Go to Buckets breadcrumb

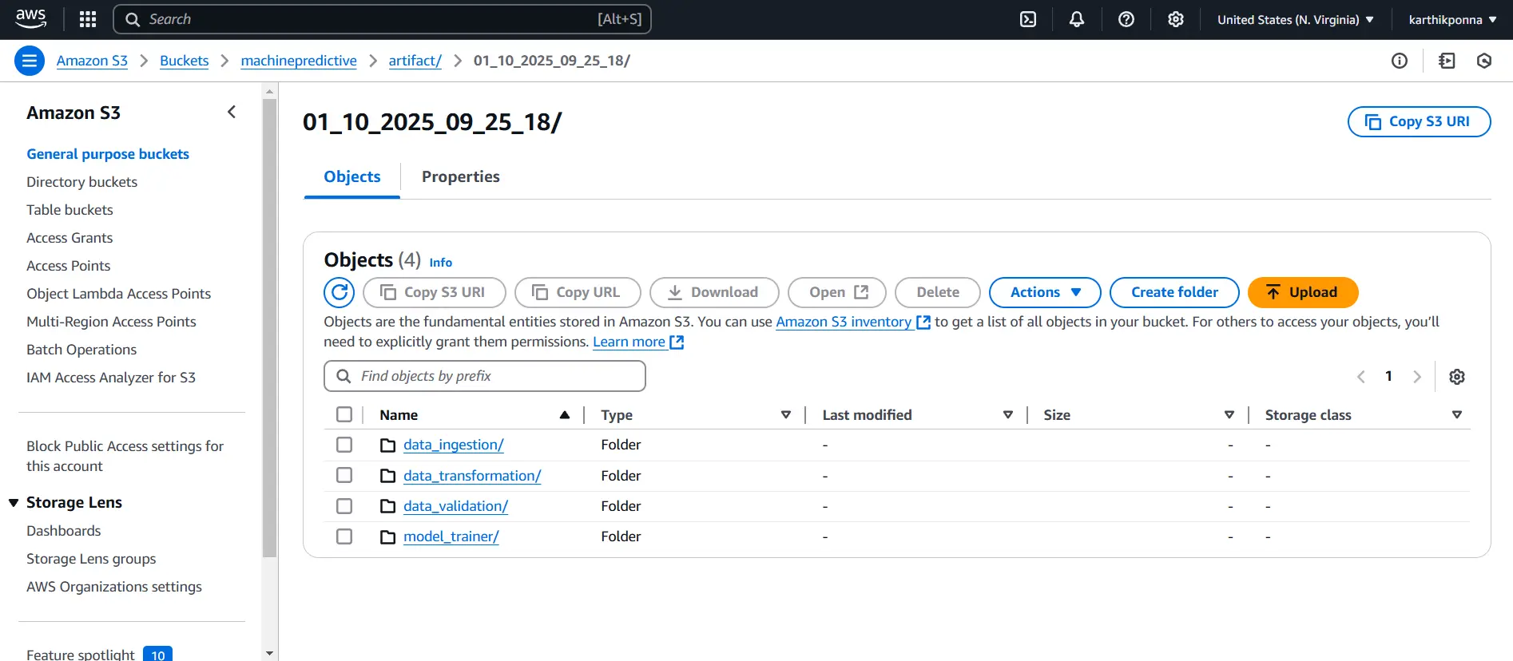pyautogui.click(x=184, y=61)
